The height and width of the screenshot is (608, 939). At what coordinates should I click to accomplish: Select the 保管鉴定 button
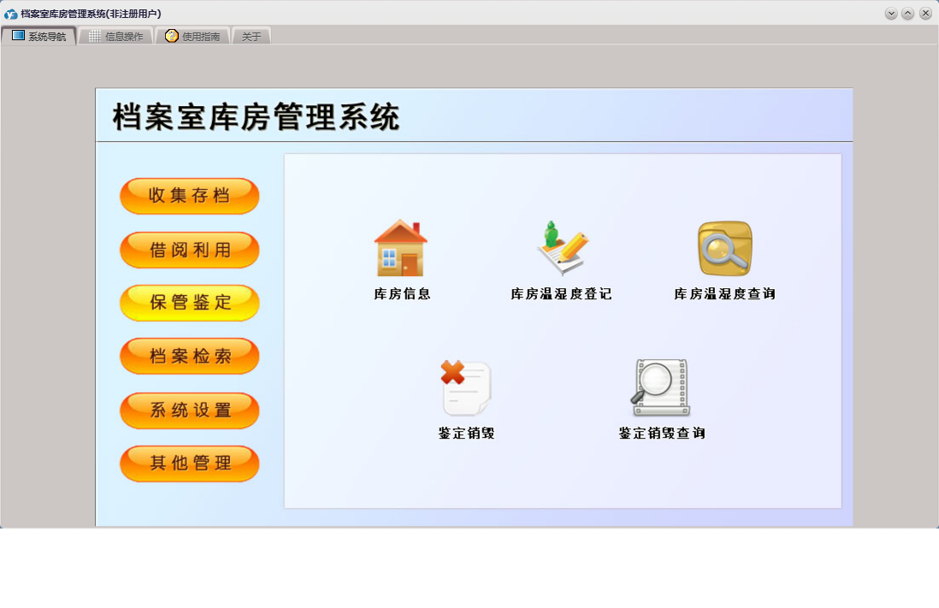[x=189, y=303]
